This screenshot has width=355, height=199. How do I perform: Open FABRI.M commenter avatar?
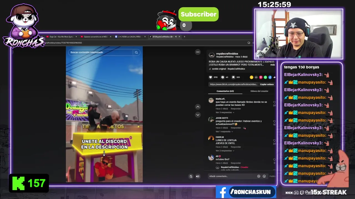point(211,138)
